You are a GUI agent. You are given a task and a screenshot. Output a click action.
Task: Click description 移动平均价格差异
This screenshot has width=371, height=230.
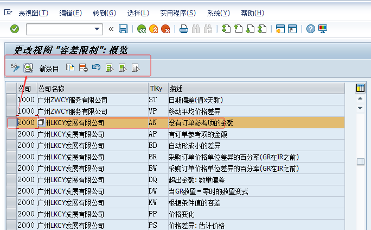click(195, 111)
